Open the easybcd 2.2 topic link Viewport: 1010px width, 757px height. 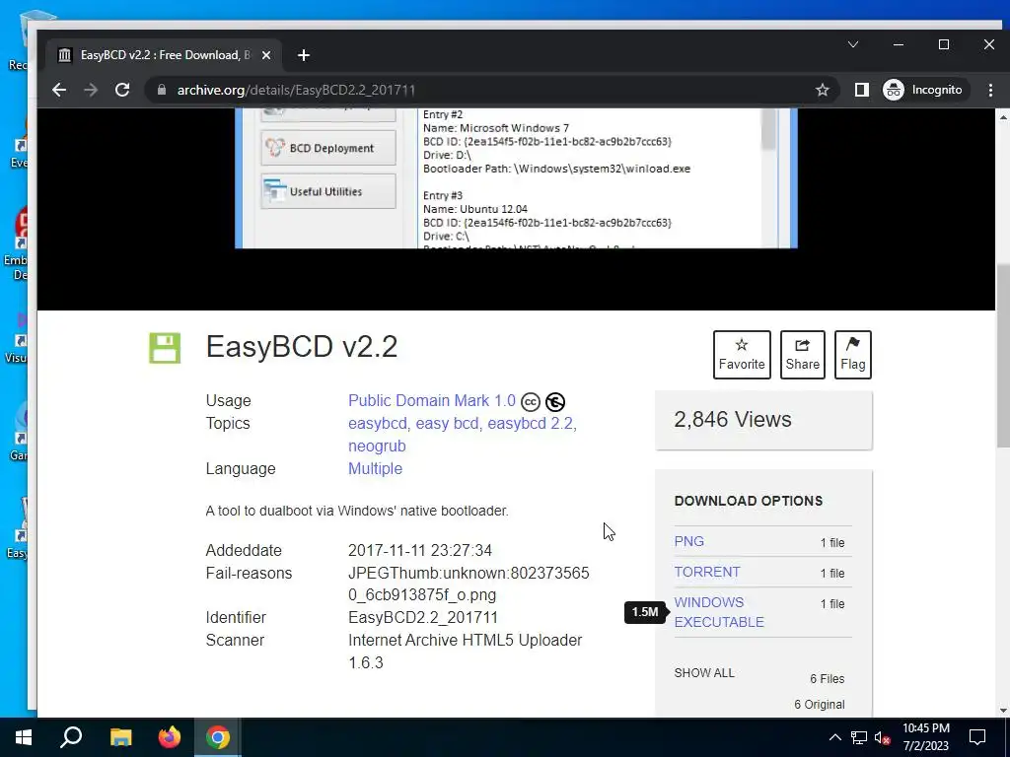pos(530,424)
